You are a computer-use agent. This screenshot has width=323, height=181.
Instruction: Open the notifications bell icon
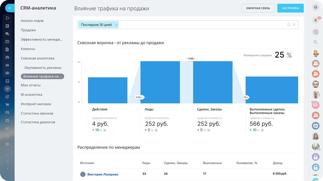tap(316, 20)
